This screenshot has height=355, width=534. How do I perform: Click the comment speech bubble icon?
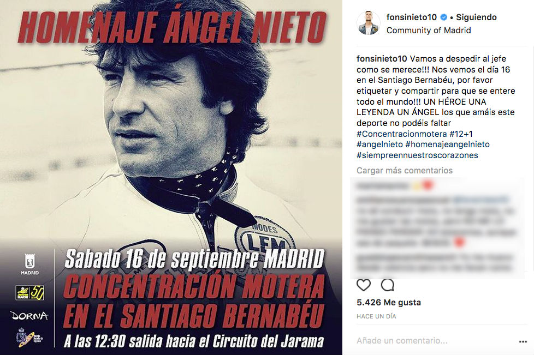[x=388, y=285]
